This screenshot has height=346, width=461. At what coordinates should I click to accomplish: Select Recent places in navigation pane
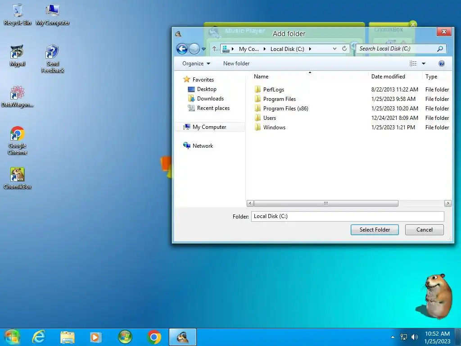[x=209, y=108]
